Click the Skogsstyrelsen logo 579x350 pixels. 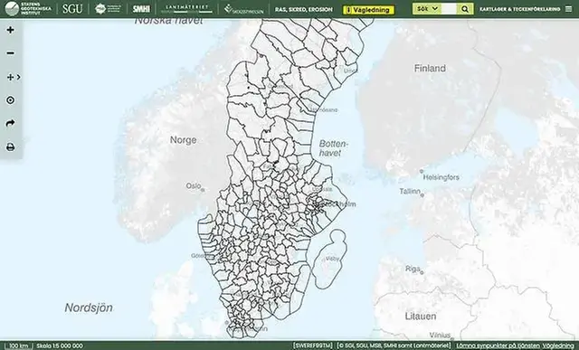244,9
